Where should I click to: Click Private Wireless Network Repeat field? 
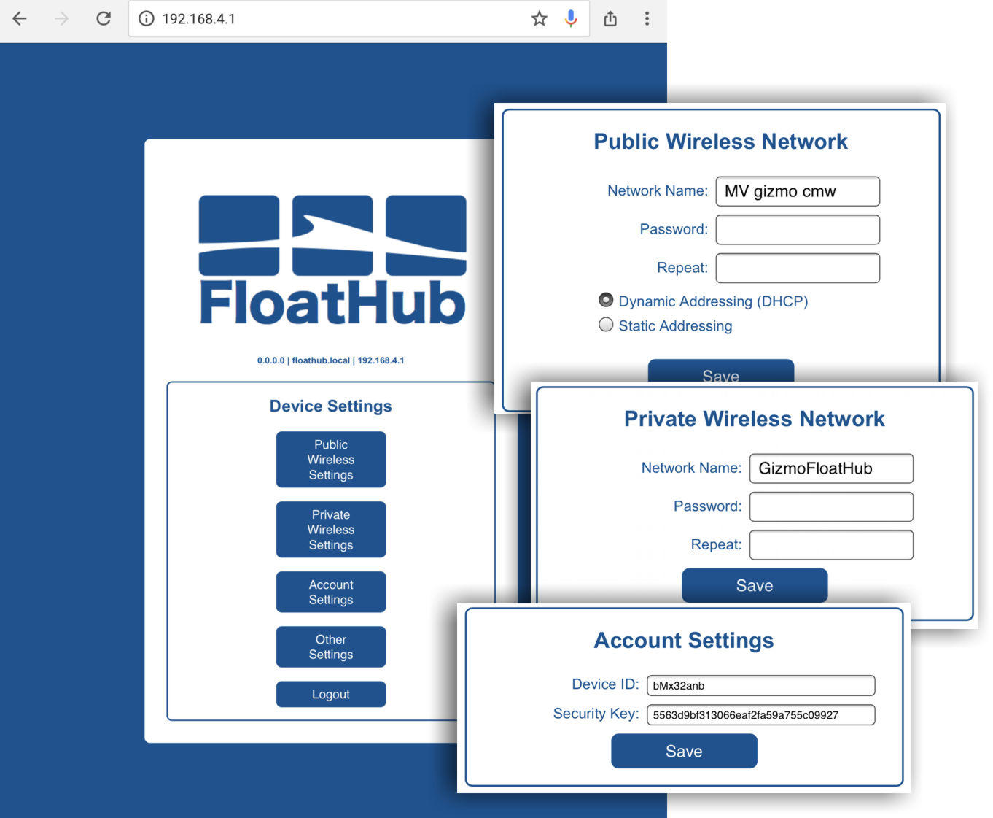coord(831,545)
